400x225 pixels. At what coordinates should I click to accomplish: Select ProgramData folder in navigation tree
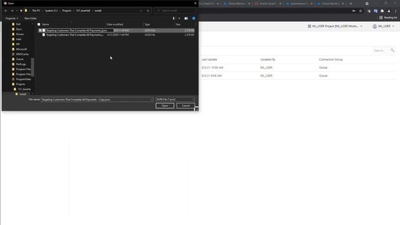pyautogui.click(x=23, y=79)
